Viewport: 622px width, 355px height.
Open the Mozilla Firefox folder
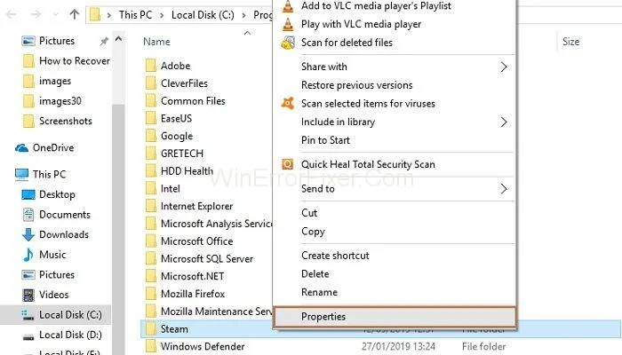click(x=192, y=294)
